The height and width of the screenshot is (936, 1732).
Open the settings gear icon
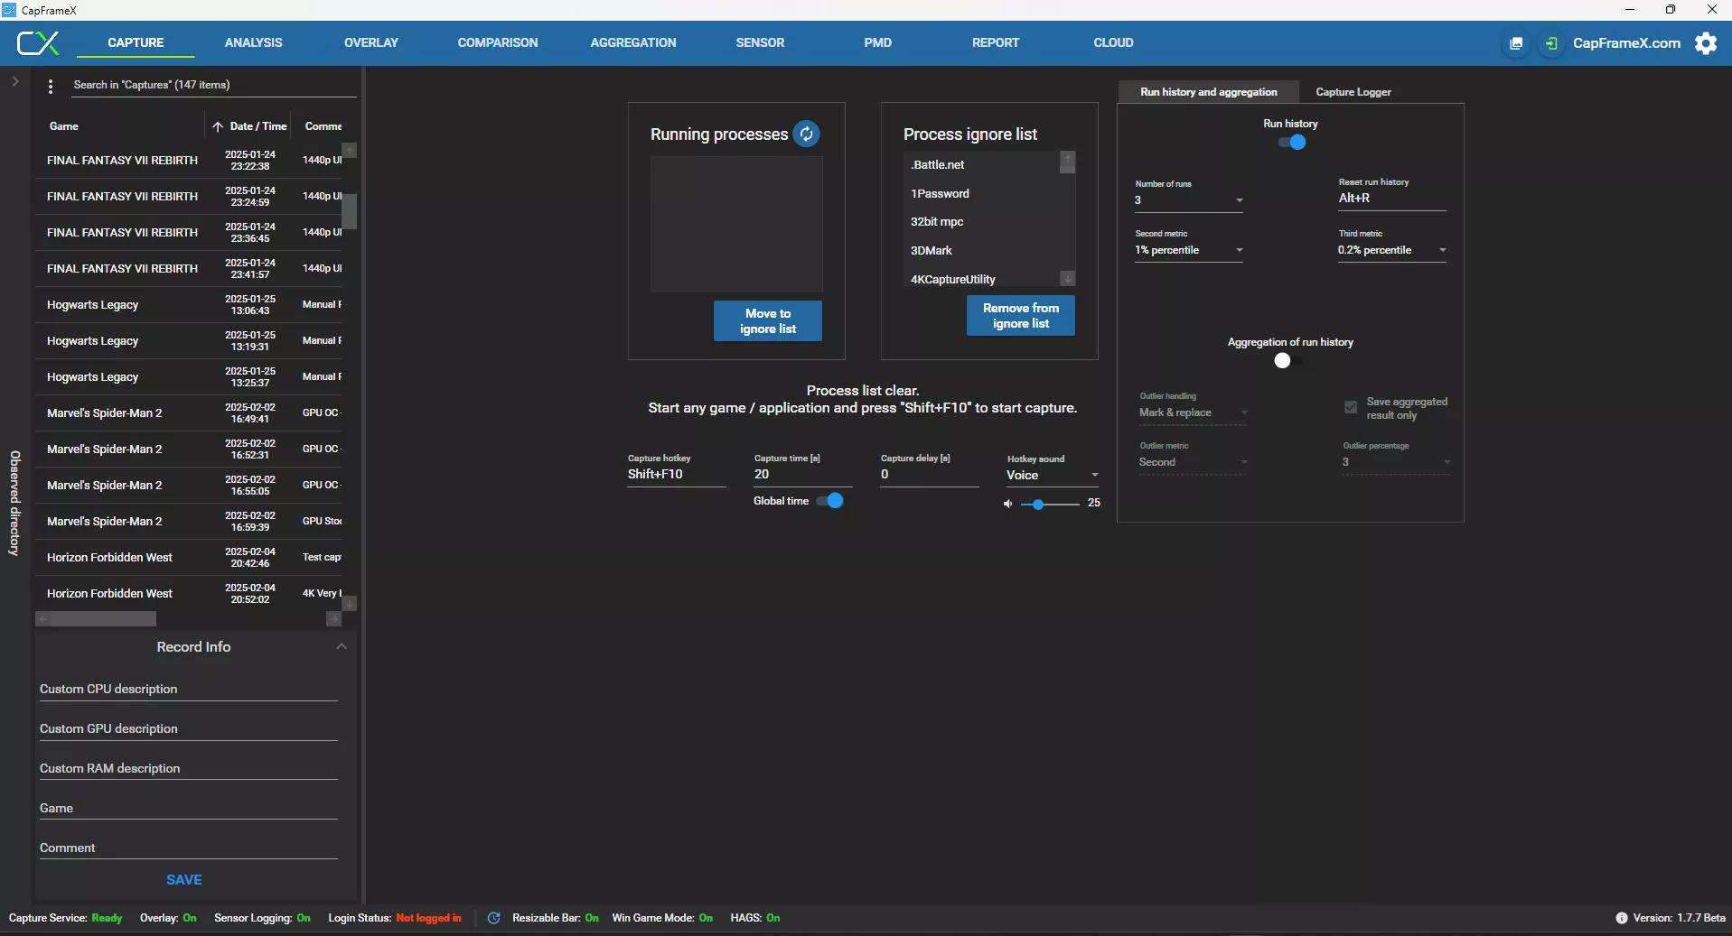[1705, 43]
